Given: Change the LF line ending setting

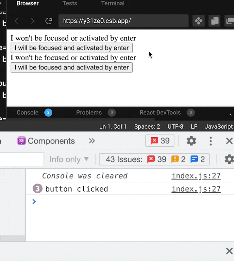Looking at the screenshot, I should [x=194, y=127].
